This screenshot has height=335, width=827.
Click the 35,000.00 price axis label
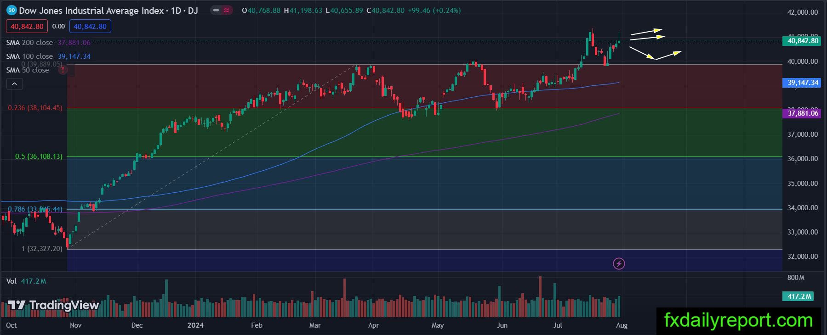tap(803, 183)
